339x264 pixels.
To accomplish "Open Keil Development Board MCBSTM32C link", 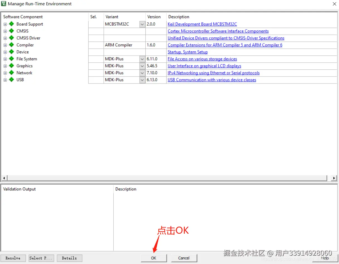I will point(202,24).
